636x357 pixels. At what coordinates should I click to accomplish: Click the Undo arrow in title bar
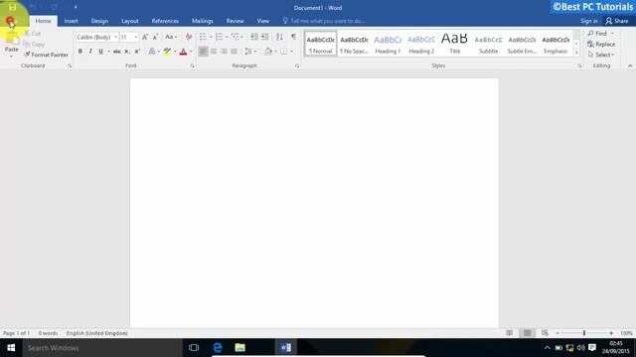(x=33, y=7)
